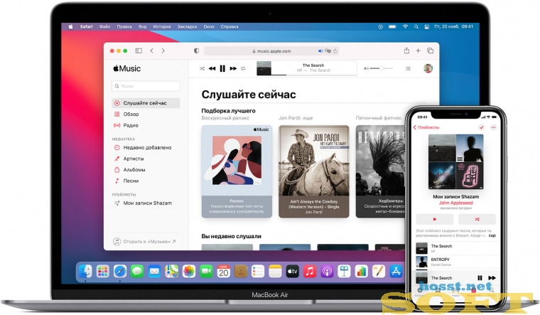
Task: Show Safari tab overview
Action: [430, 50]
